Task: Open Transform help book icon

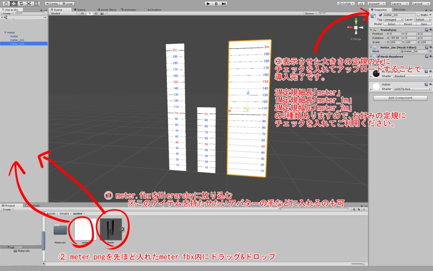Action: point(427,30)
